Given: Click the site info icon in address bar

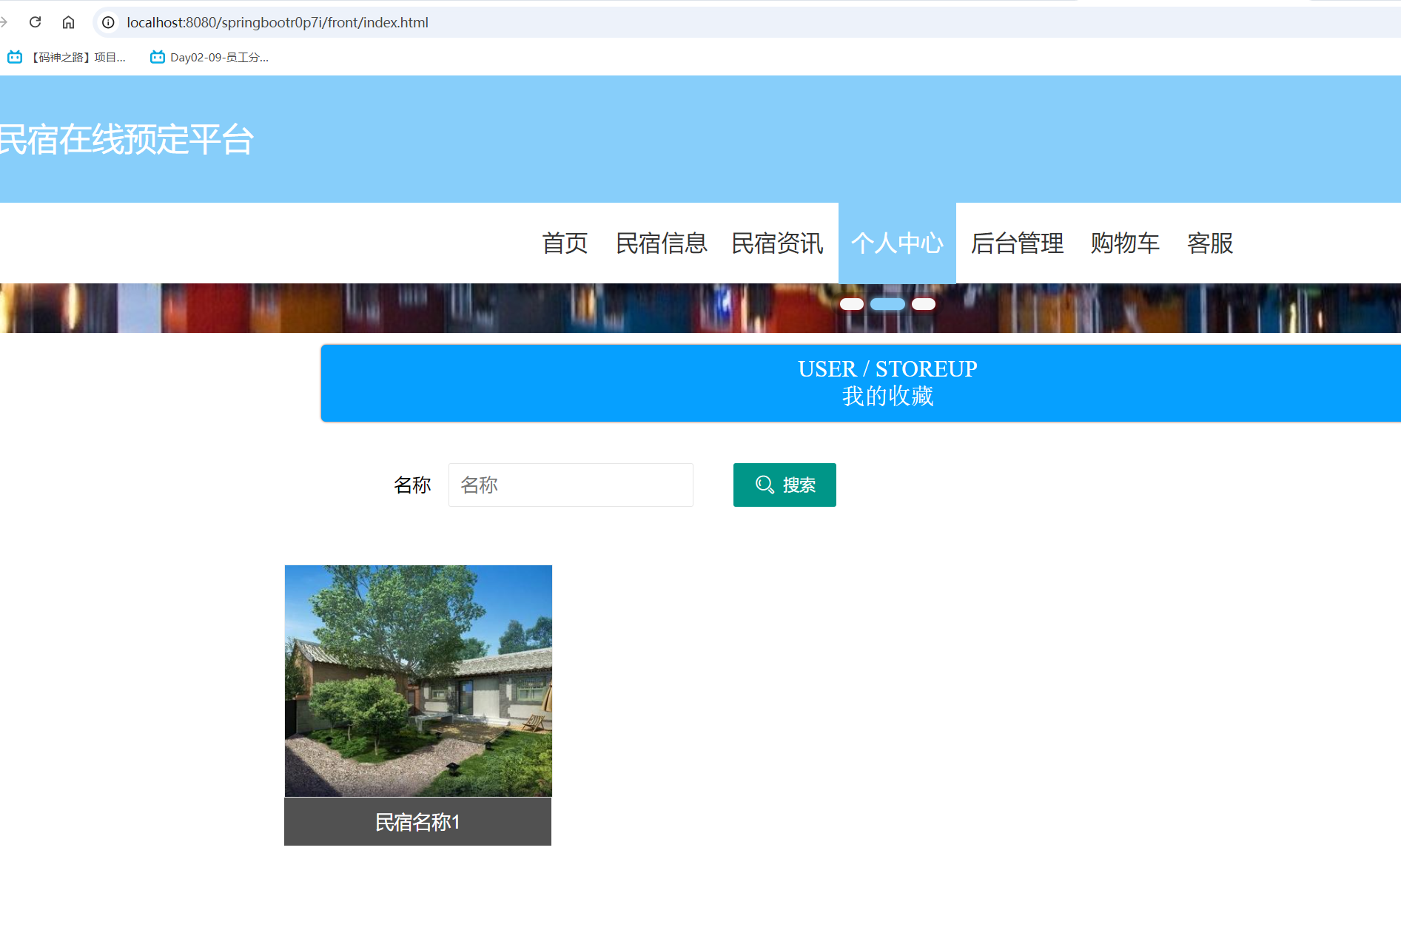Looking at the screenshot, I should [107, 23].
